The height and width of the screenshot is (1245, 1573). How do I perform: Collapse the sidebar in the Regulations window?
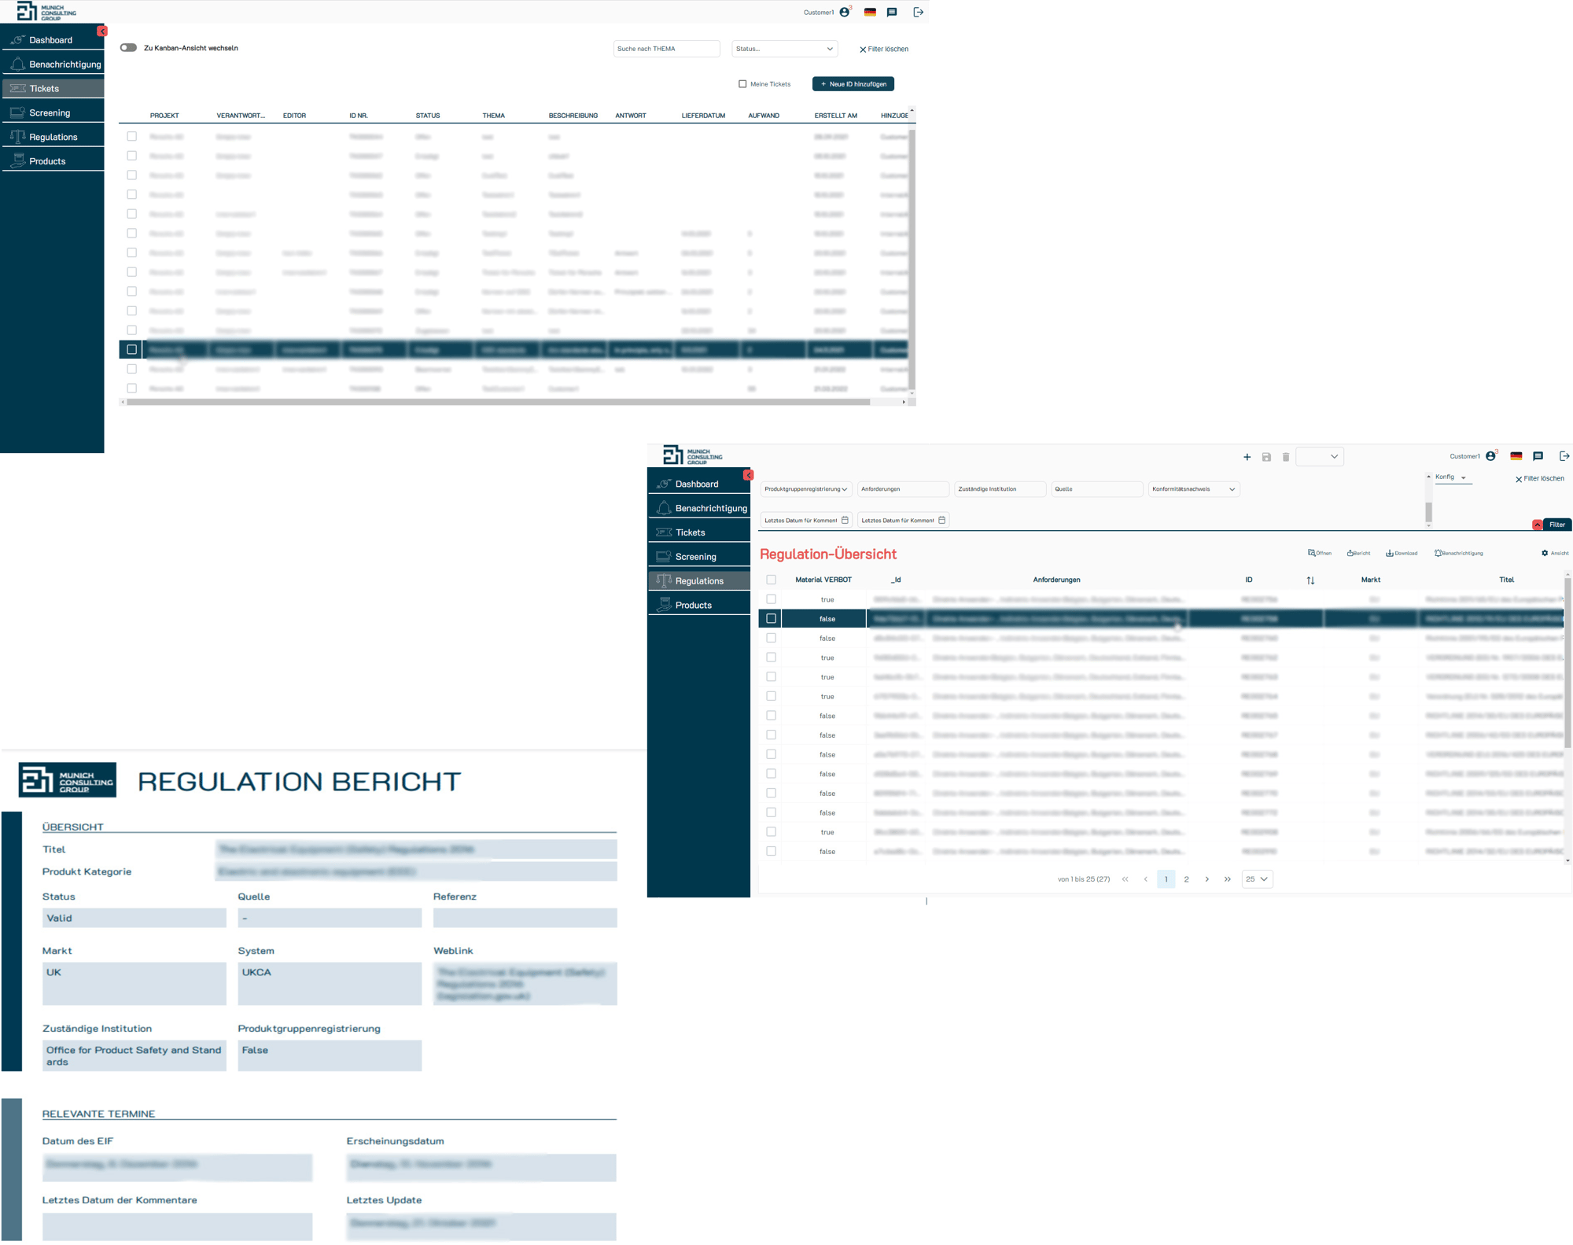pos(749,475)
